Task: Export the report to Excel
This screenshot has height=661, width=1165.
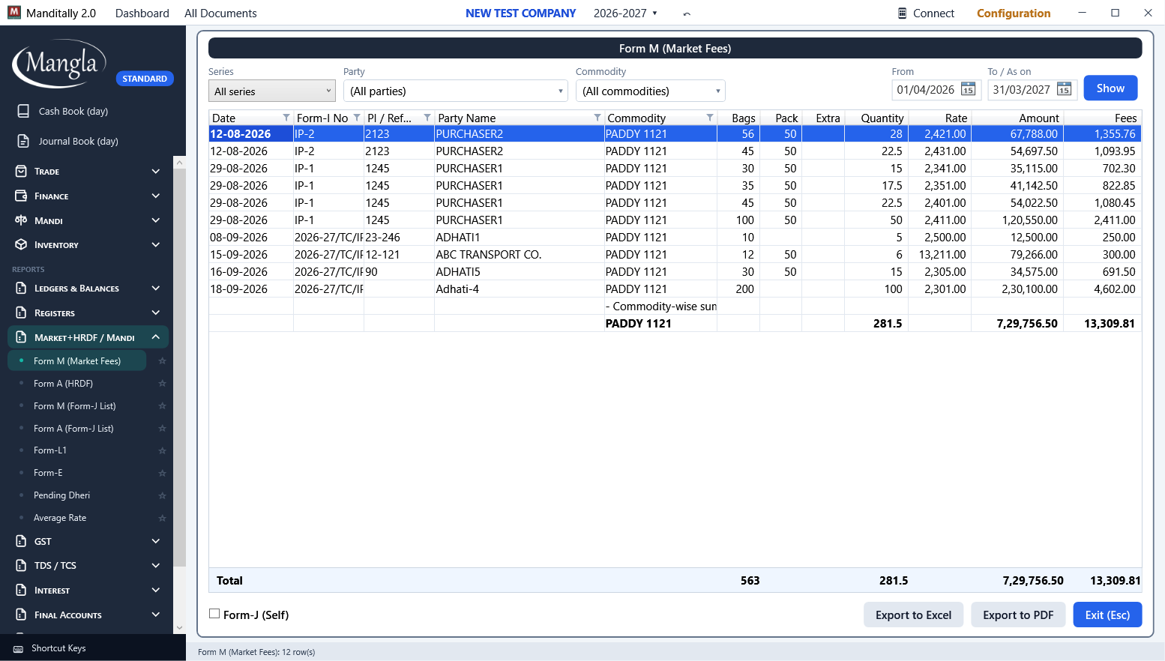Action: tap(913, 615)
